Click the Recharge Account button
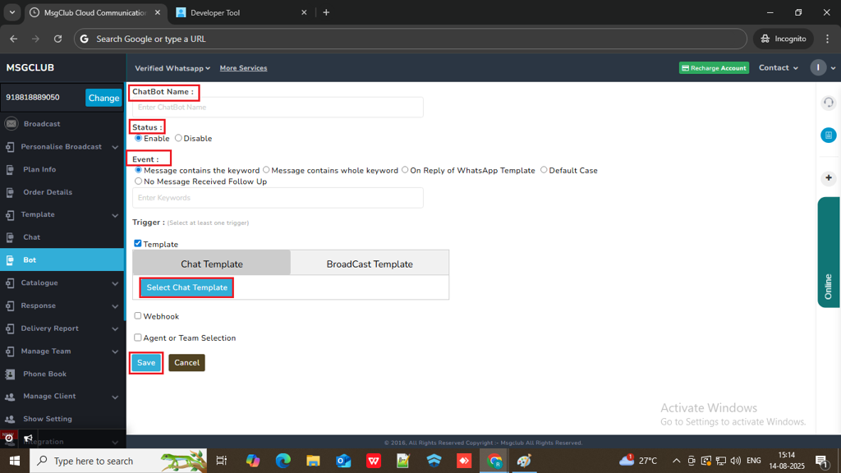Screen dimensions: 841x473 coord(714,68)
